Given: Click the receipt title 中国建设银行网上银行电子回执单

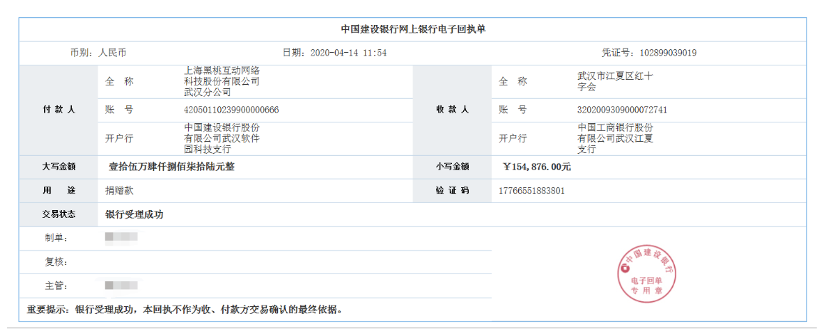Looking at the screenshot, I should 413,30.
